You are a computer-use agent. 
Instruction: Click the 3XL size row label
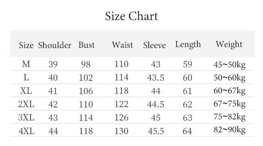(26, 118)
